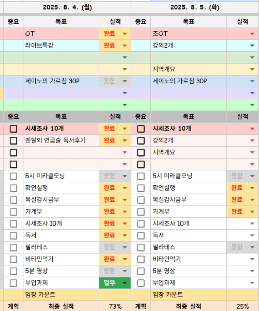259x311 pixels.
Task: Open empty 실적 dropdown arrow for 부업과제 on 8. 5. (화)
Action: pyautogui.click(x=252, y=283)
